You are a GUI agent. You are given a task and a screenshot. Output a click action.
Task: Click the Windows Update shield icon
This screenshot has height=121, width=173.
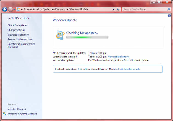[x=60, y=35]
